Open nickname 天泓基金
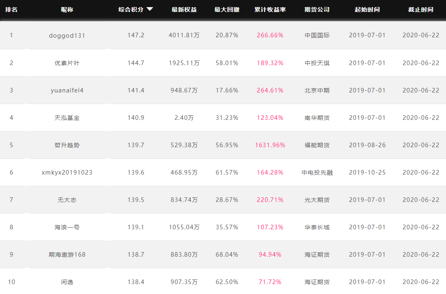 tap(67, 118)
